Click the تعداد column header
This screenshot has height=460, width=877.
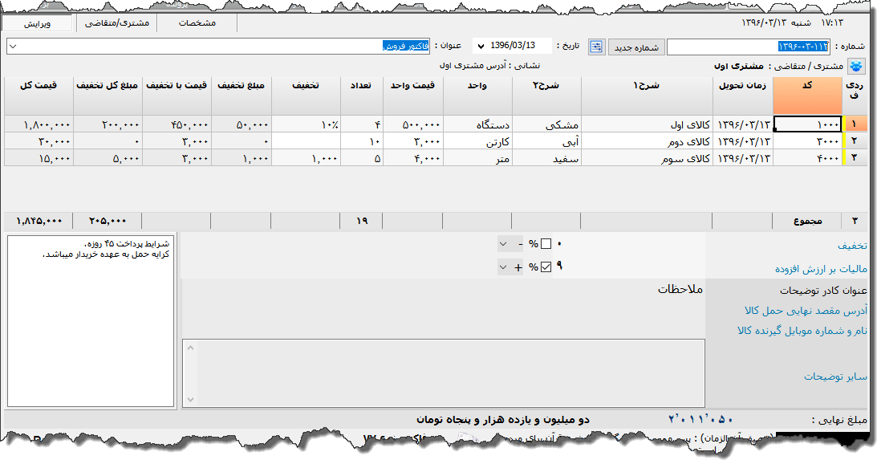pyautogui.click(x=361, y=96)
